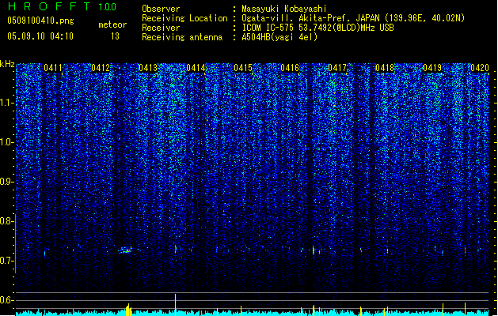The height and width of the screenshot is (316, 498).
Task: Click the Receiving antenna label
Action: click(182, 37)
